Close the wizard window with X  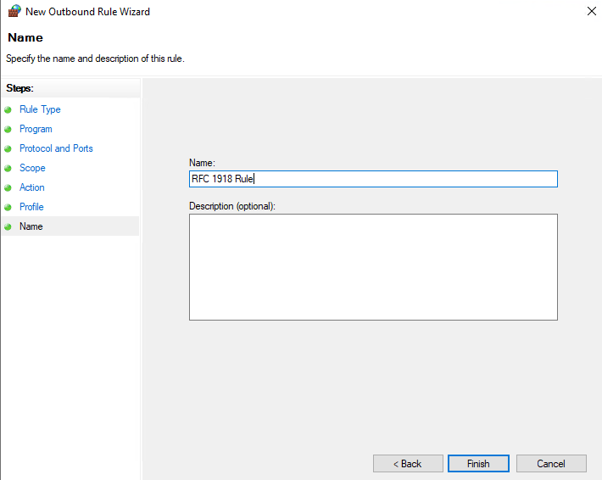590,12
